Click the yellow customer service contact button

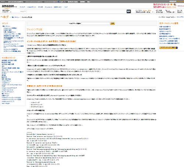pos(169,47)
